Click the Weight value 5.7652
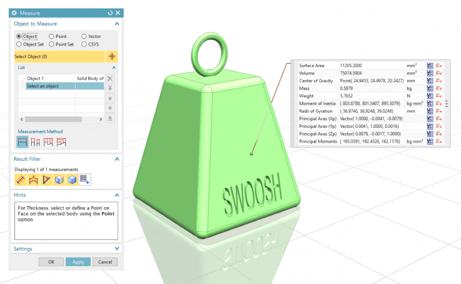Viewport: 461px width, 284px height. point(346,96)
